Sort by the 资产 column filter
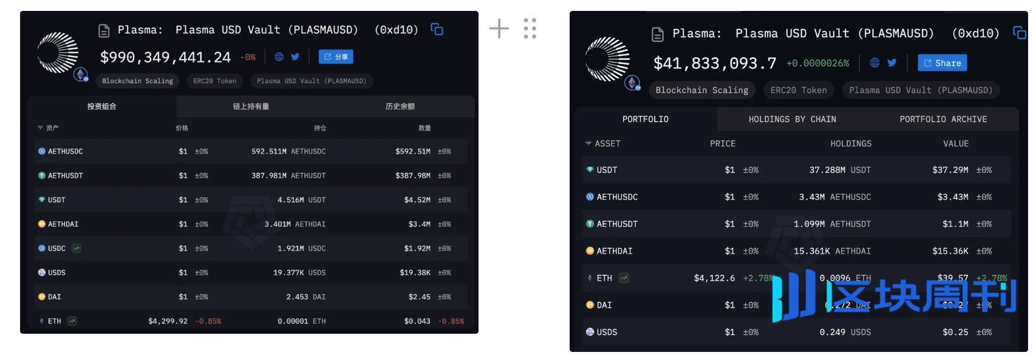The image size is (1036, 358). 48,128
